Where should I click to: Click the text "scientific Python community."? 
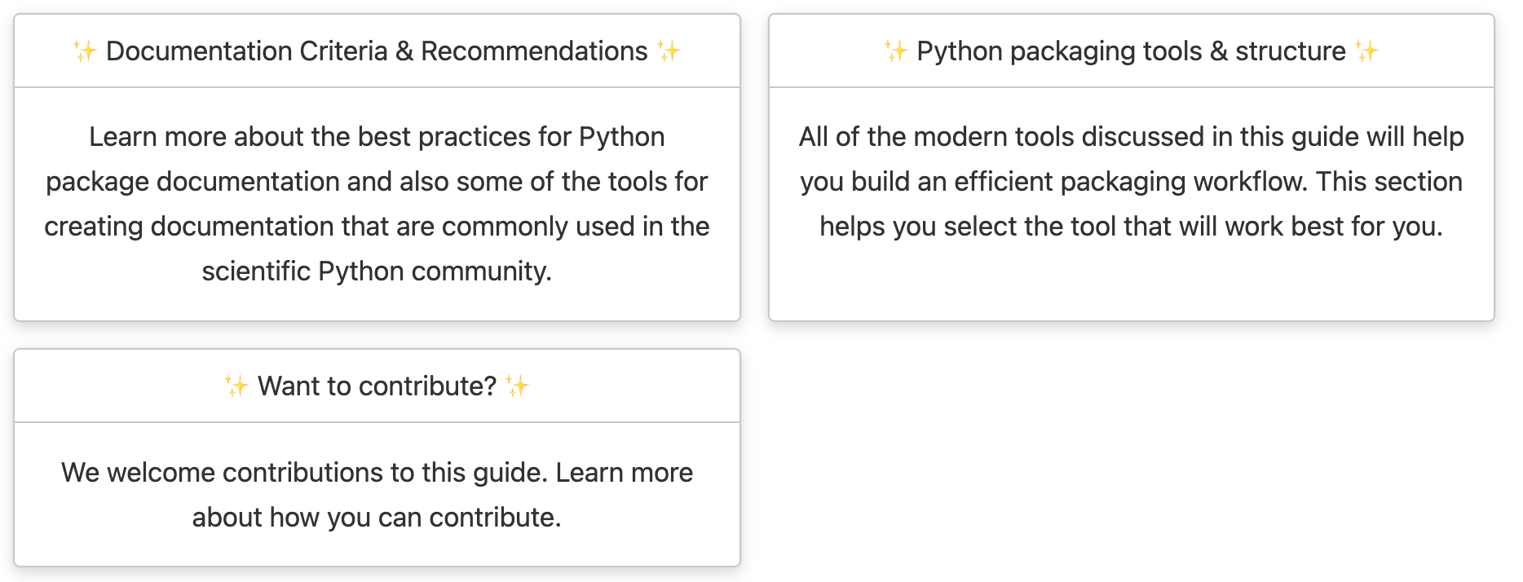point(377,271)
